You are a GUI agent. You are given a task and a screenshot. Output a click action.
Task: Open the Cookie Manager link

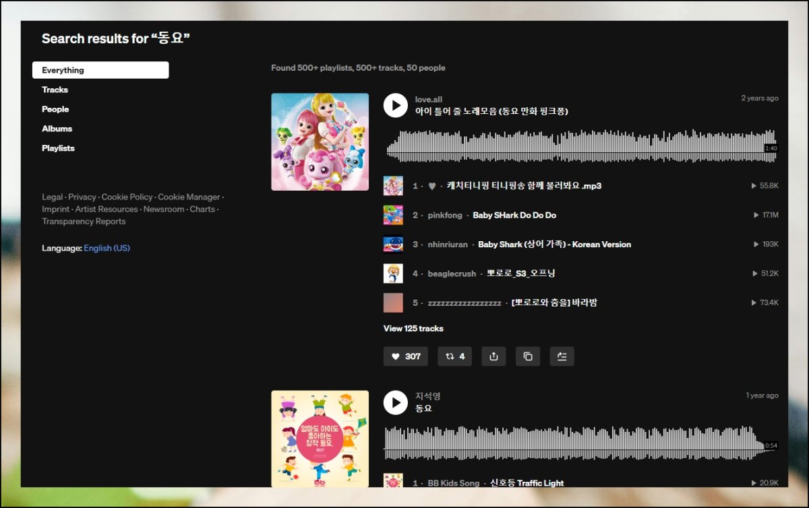click(189, 197)
